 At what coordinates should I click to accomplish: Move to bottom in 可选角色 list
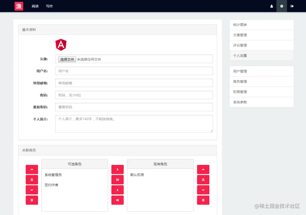pos(32,200)
